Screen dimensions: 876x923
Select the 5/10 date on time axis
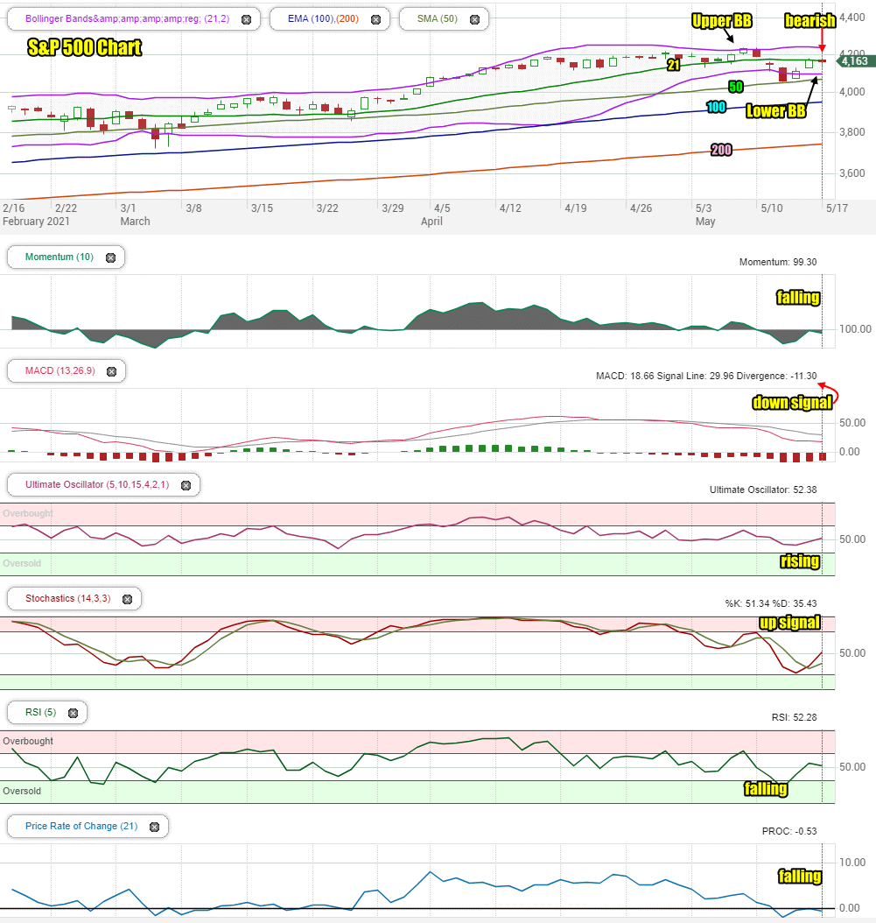772,208
